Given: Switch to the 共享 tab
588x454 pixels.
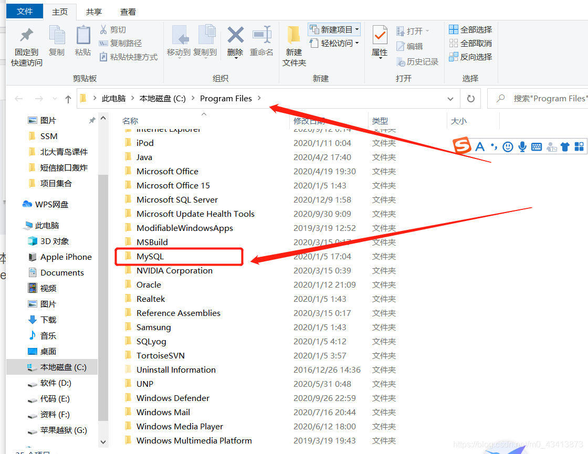Looking at the screenshot, I should pos(94,12).
